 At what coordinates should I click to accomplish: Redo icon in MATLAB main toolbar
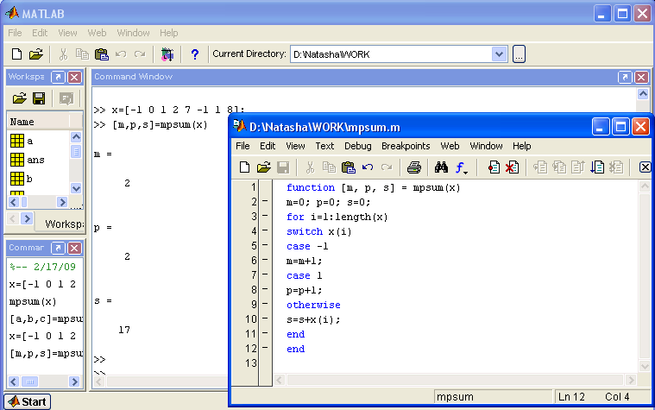click(x=140, y=54)
